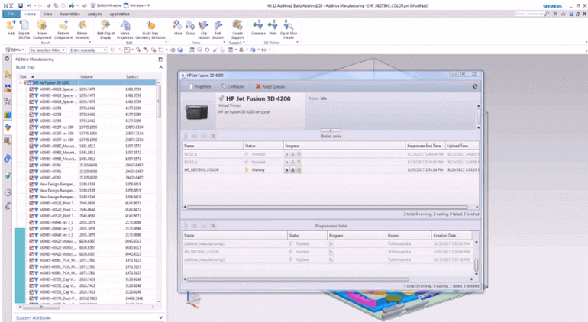Collapse printer info panel with the arrow handle

(x=331, y=130)
